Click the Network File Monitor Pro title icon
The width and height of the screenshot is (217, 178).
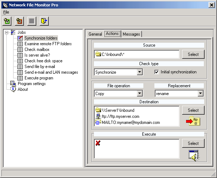tap(5, 5)
